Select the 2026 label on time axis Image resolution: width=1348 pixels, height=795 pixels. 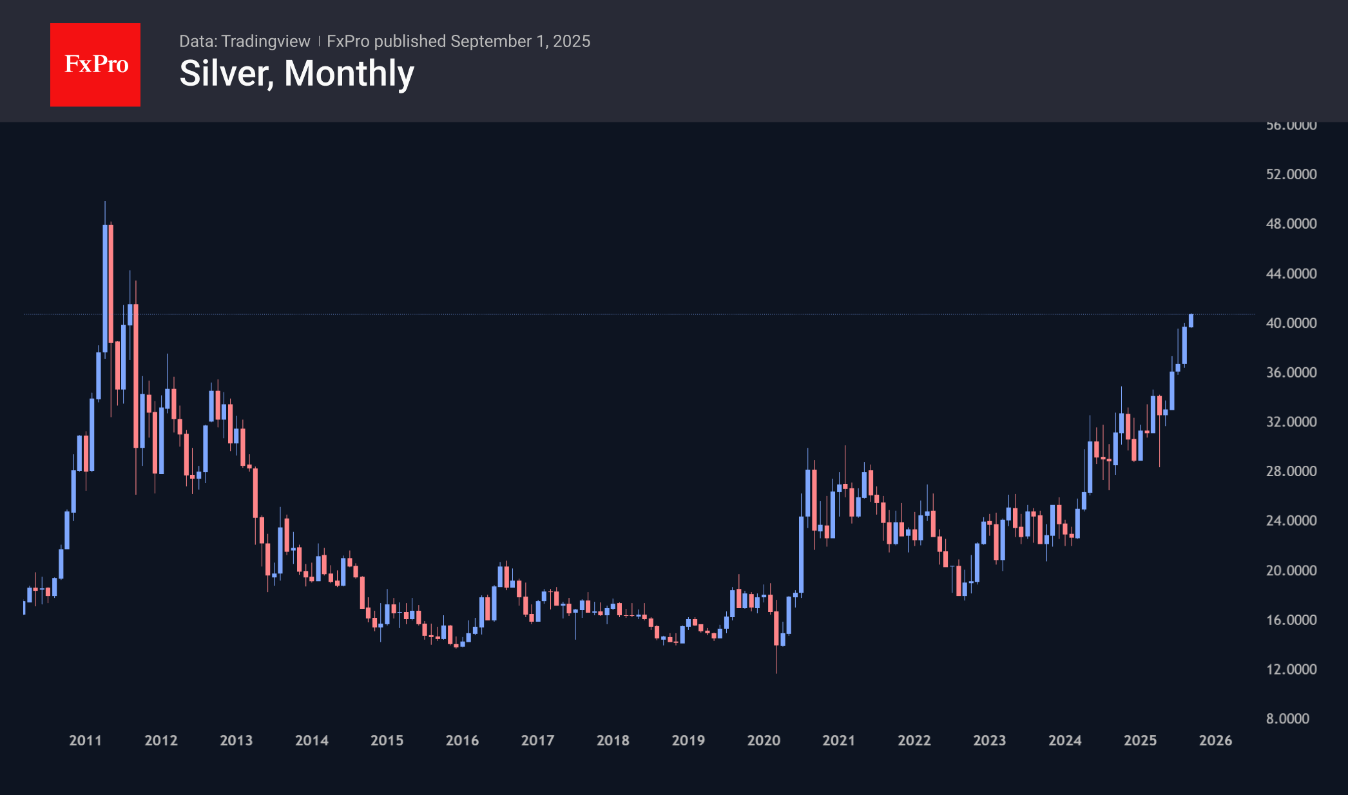(x=1215, y=740)
